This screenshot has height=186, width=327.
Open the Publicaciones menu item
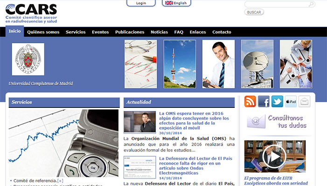(x=130, y=32)
